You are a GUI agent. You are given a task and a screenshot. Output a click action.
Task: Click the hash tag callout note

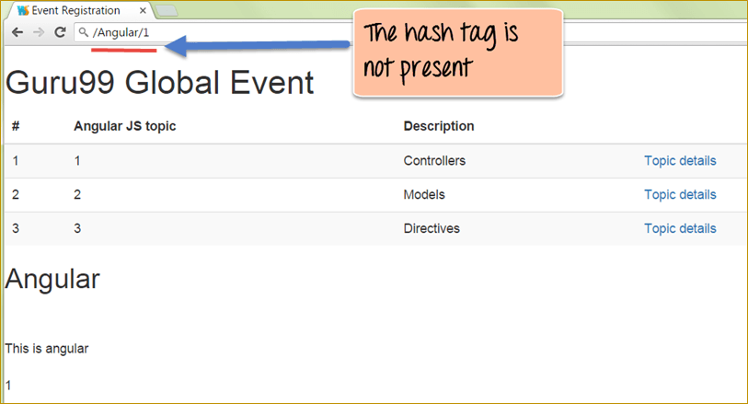456,52
